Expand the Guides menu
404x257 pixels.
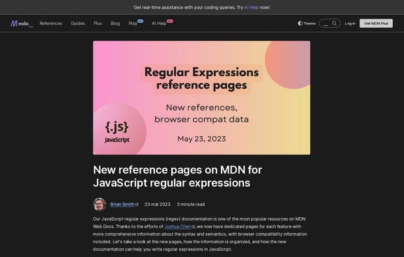pyautogui.click(x=78, y=23)
